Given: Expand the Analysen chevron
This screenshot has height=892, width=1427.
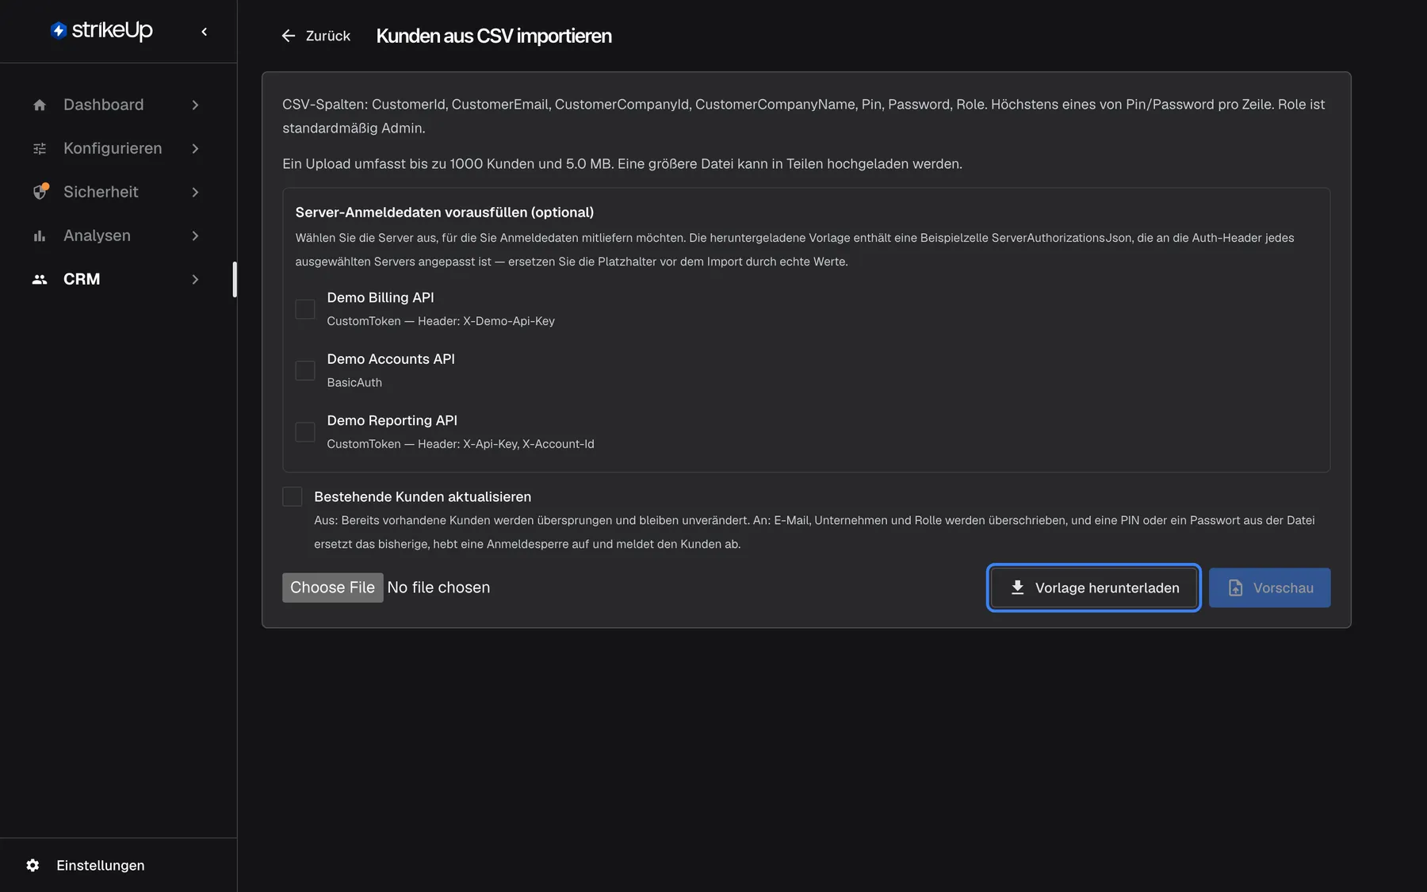Looking at the screenshot, I should click(195, 235).
